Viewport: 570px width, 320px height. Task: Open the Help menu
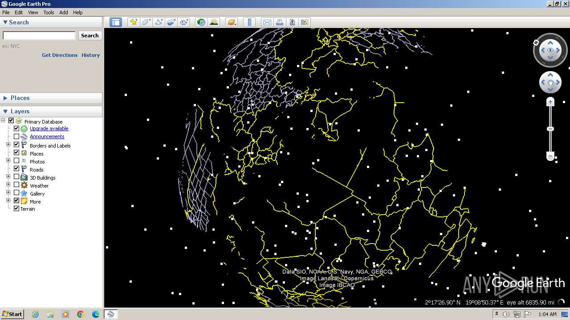[78, 12]
